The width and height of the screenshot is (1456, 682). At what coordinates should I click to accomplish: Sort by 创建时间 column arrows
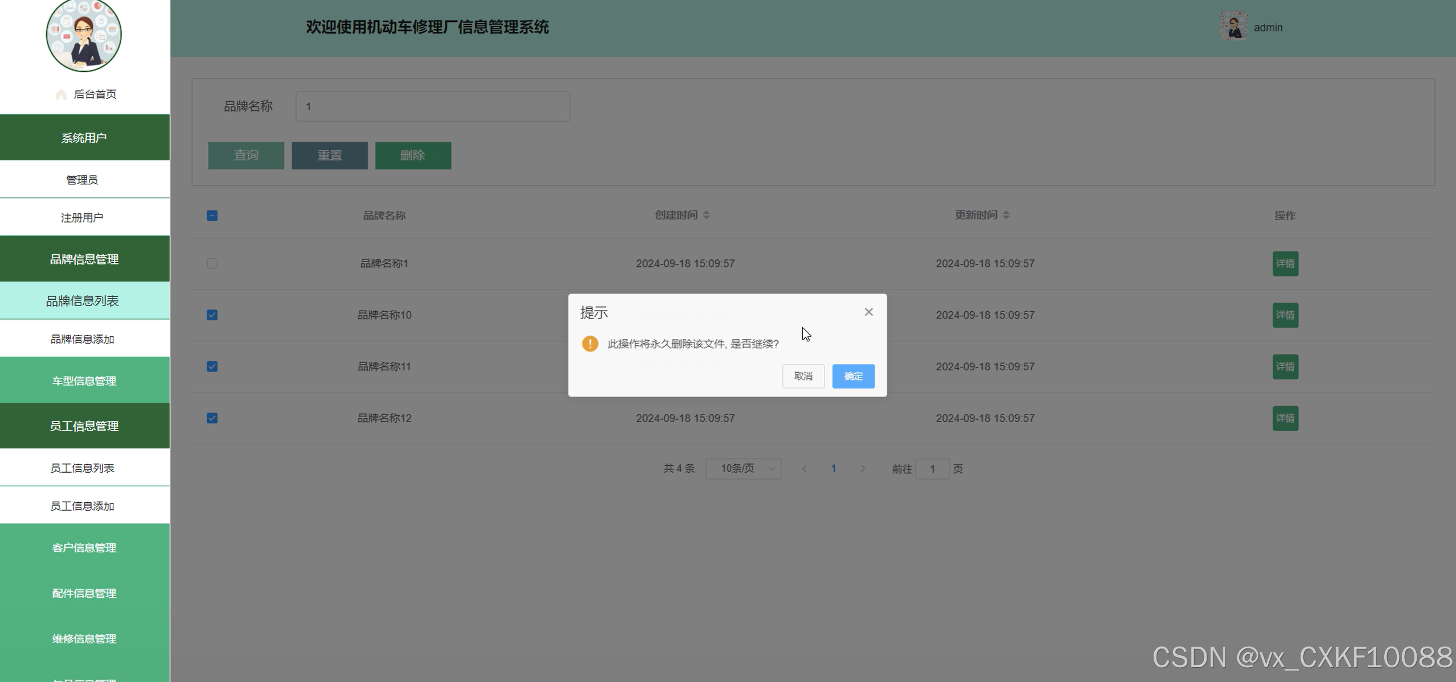click(706, 215)
